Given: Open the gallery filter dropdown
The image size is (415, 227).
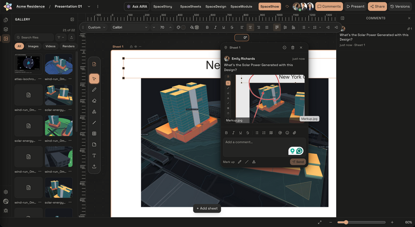Looking at the screenshot, I should tap(61, 37).
